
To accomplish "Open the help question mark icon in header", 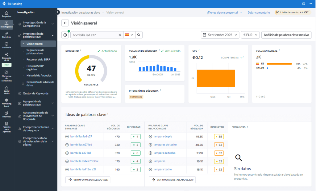I will click(304, 4).
